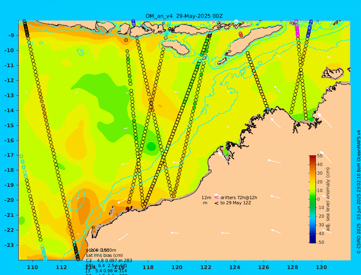Click the colorbar tick label 50 at top

pyautogui.click(x=319, y=156)
